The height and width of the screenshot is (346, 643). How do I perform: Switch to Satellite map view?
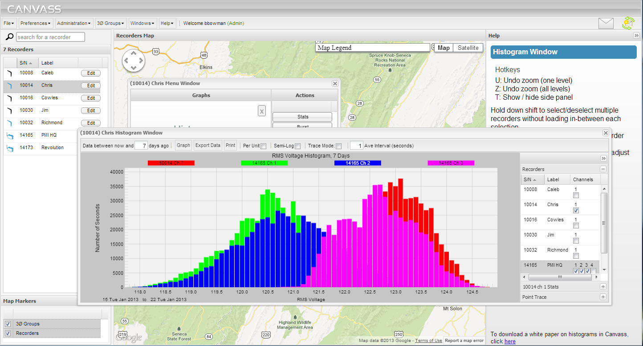click(x=468, y=47)
